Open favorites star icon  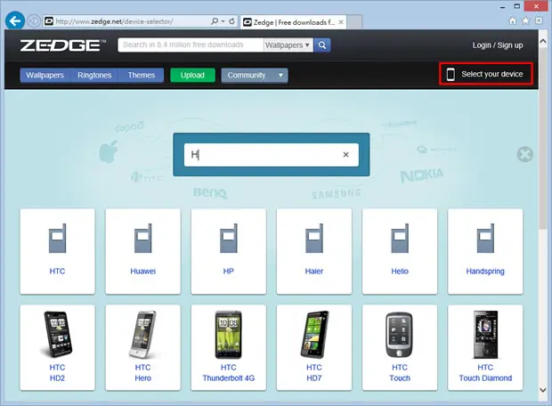(525, 21)
